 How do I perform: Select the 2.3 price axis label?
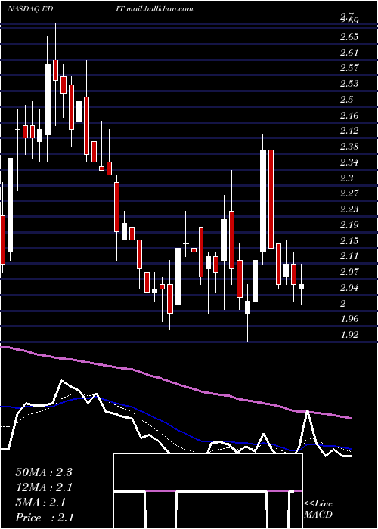346,178
